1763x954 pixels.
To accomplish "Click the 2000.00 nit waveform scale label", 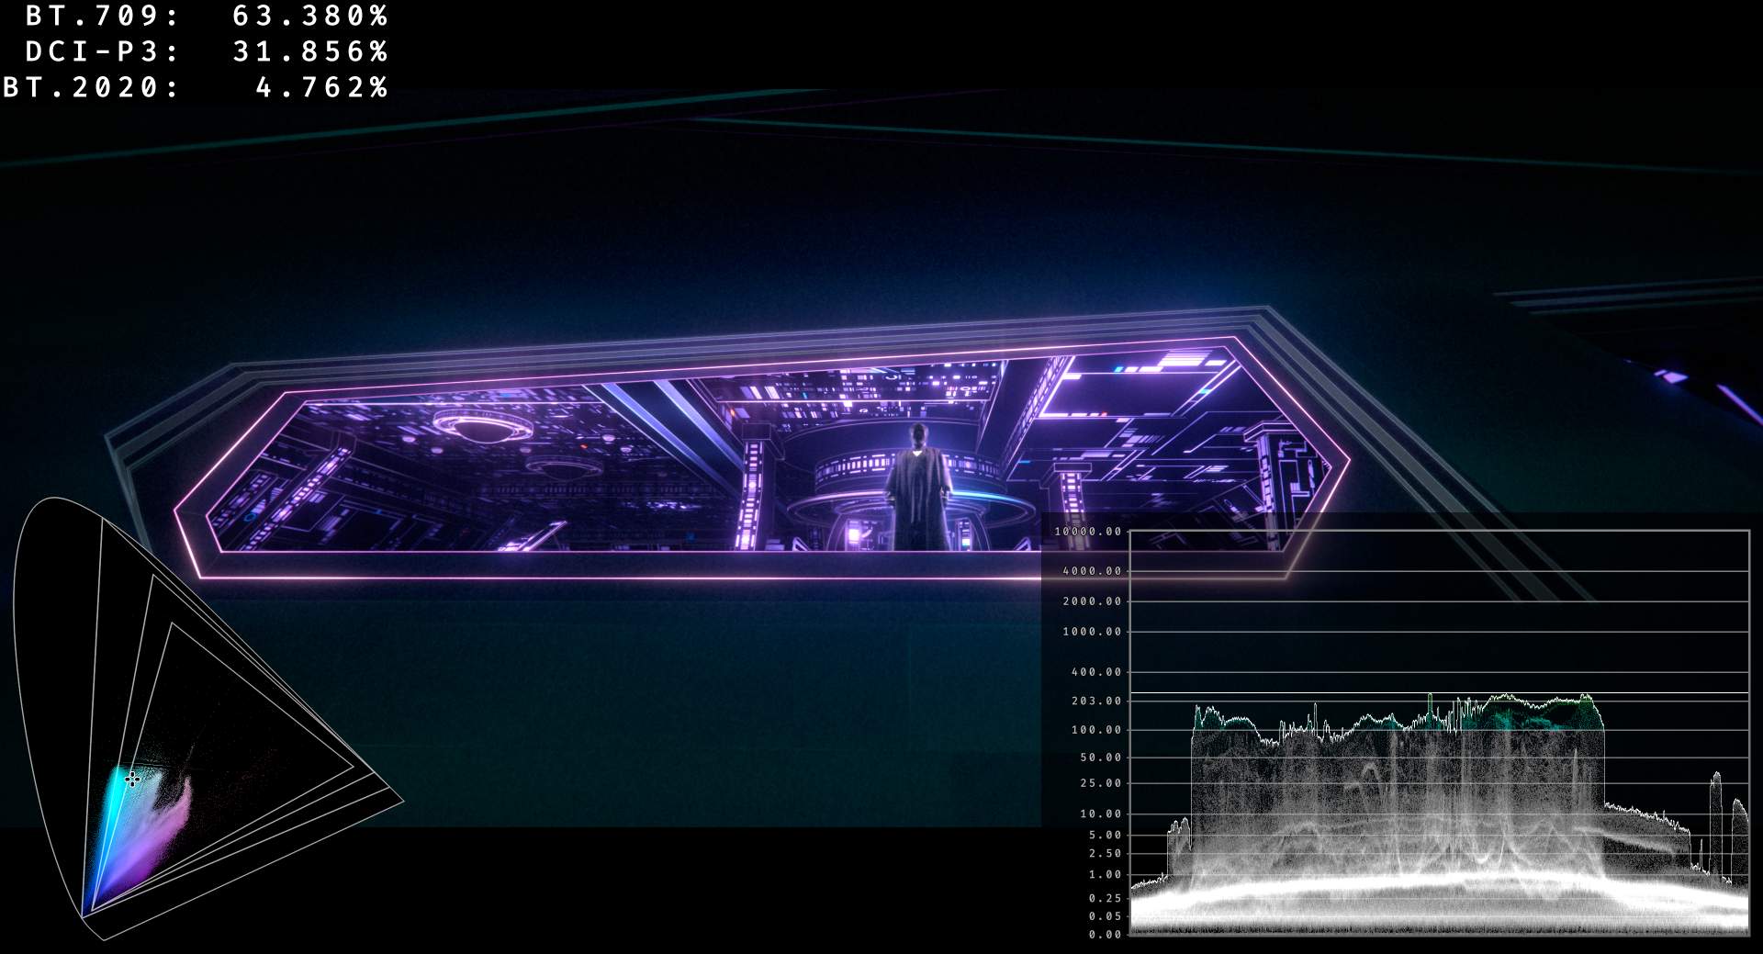I will point(1092,601).
